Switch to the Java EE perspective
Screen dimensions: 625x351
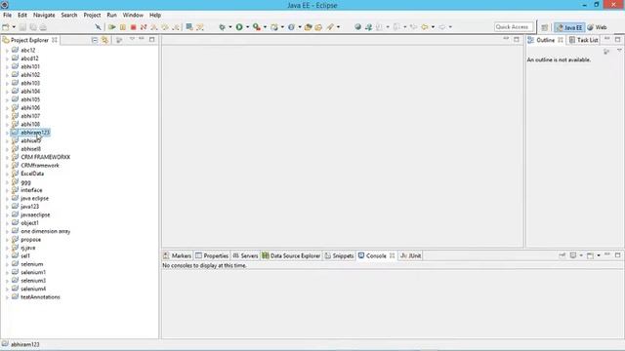point(569,27)
